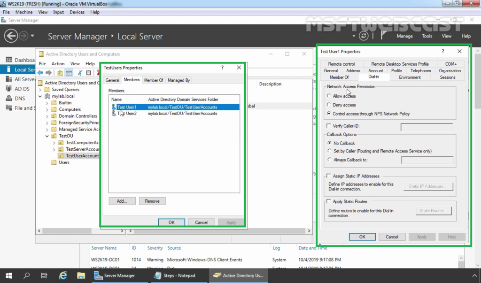The image size is (481, 283).
Task: Click the up one level folder icon
Action: [x=60, y=73]
